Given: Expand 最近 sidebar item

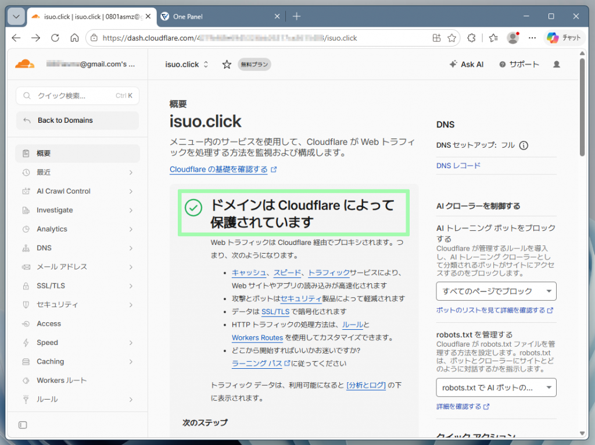Looking at the screenshot, I should [77, 173].
